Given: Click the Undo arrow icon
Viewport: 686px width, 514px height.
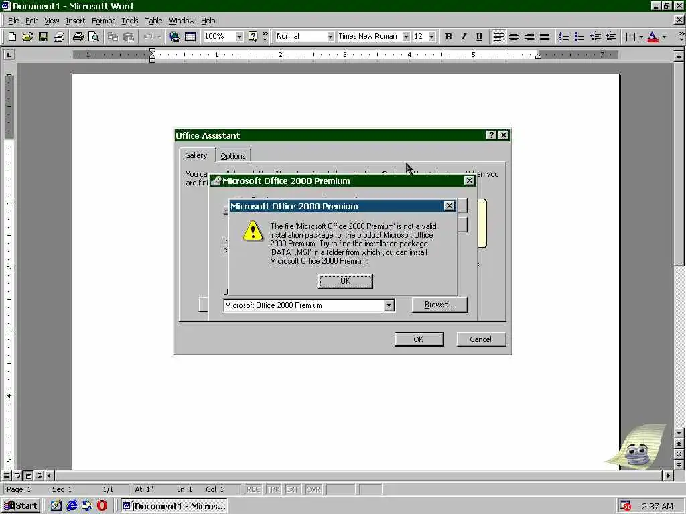Looking at the screenshot, I should (148, 37).
